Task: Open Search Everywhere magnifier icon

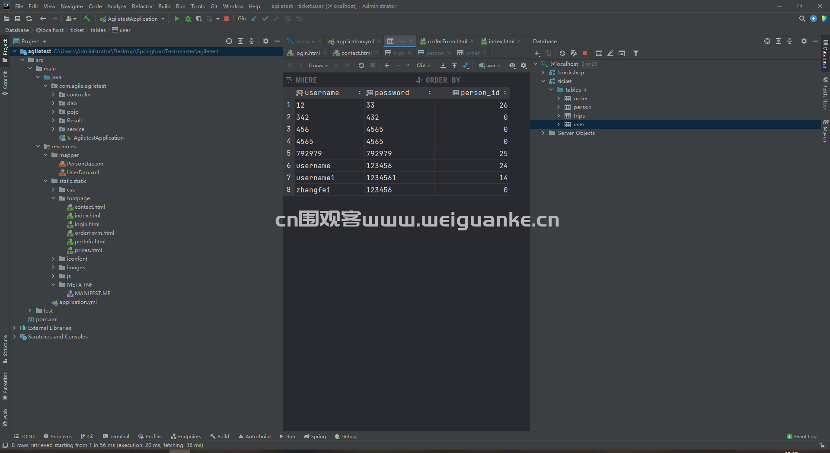Action: [802, 19]
